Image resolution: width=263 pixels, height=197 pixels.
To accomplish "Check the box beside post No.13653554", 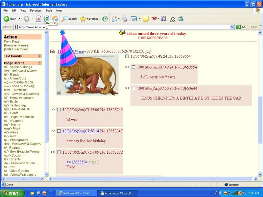I will coord(127,56).
